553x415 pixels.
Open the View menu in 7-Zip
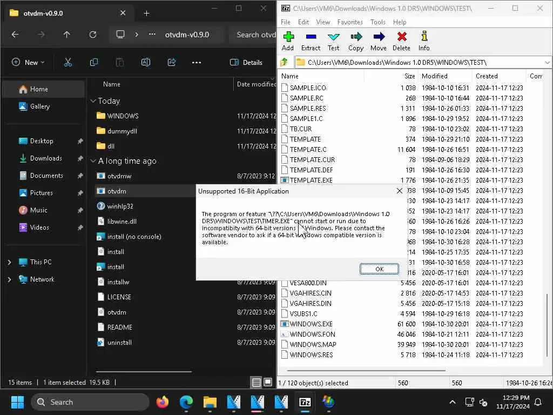pos(323,22)
